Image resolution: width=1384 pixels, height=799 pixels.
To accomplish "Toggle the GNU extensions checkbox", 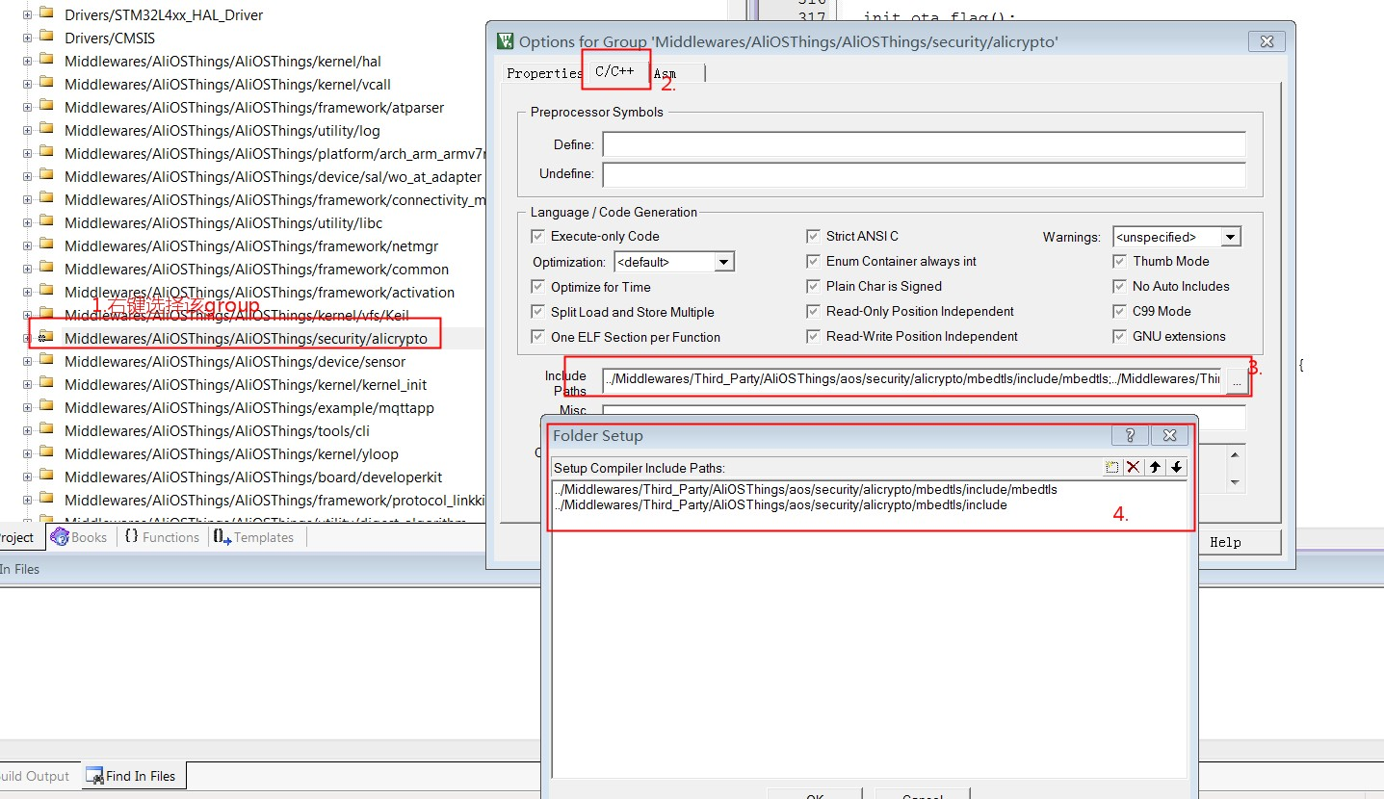I will [x=1119, y=336].
